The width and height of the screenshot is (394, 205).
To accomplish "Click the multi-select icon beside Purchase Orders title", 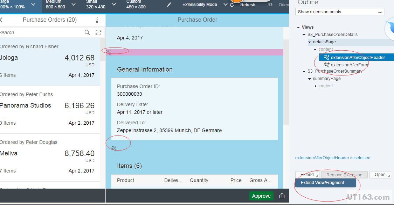I will (x=98, y=20).
